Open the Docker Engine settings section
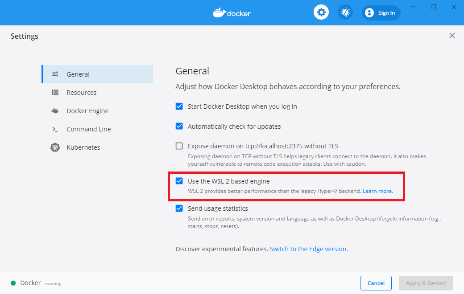Screen dimensions: 464x294 (x=97, y=111)
